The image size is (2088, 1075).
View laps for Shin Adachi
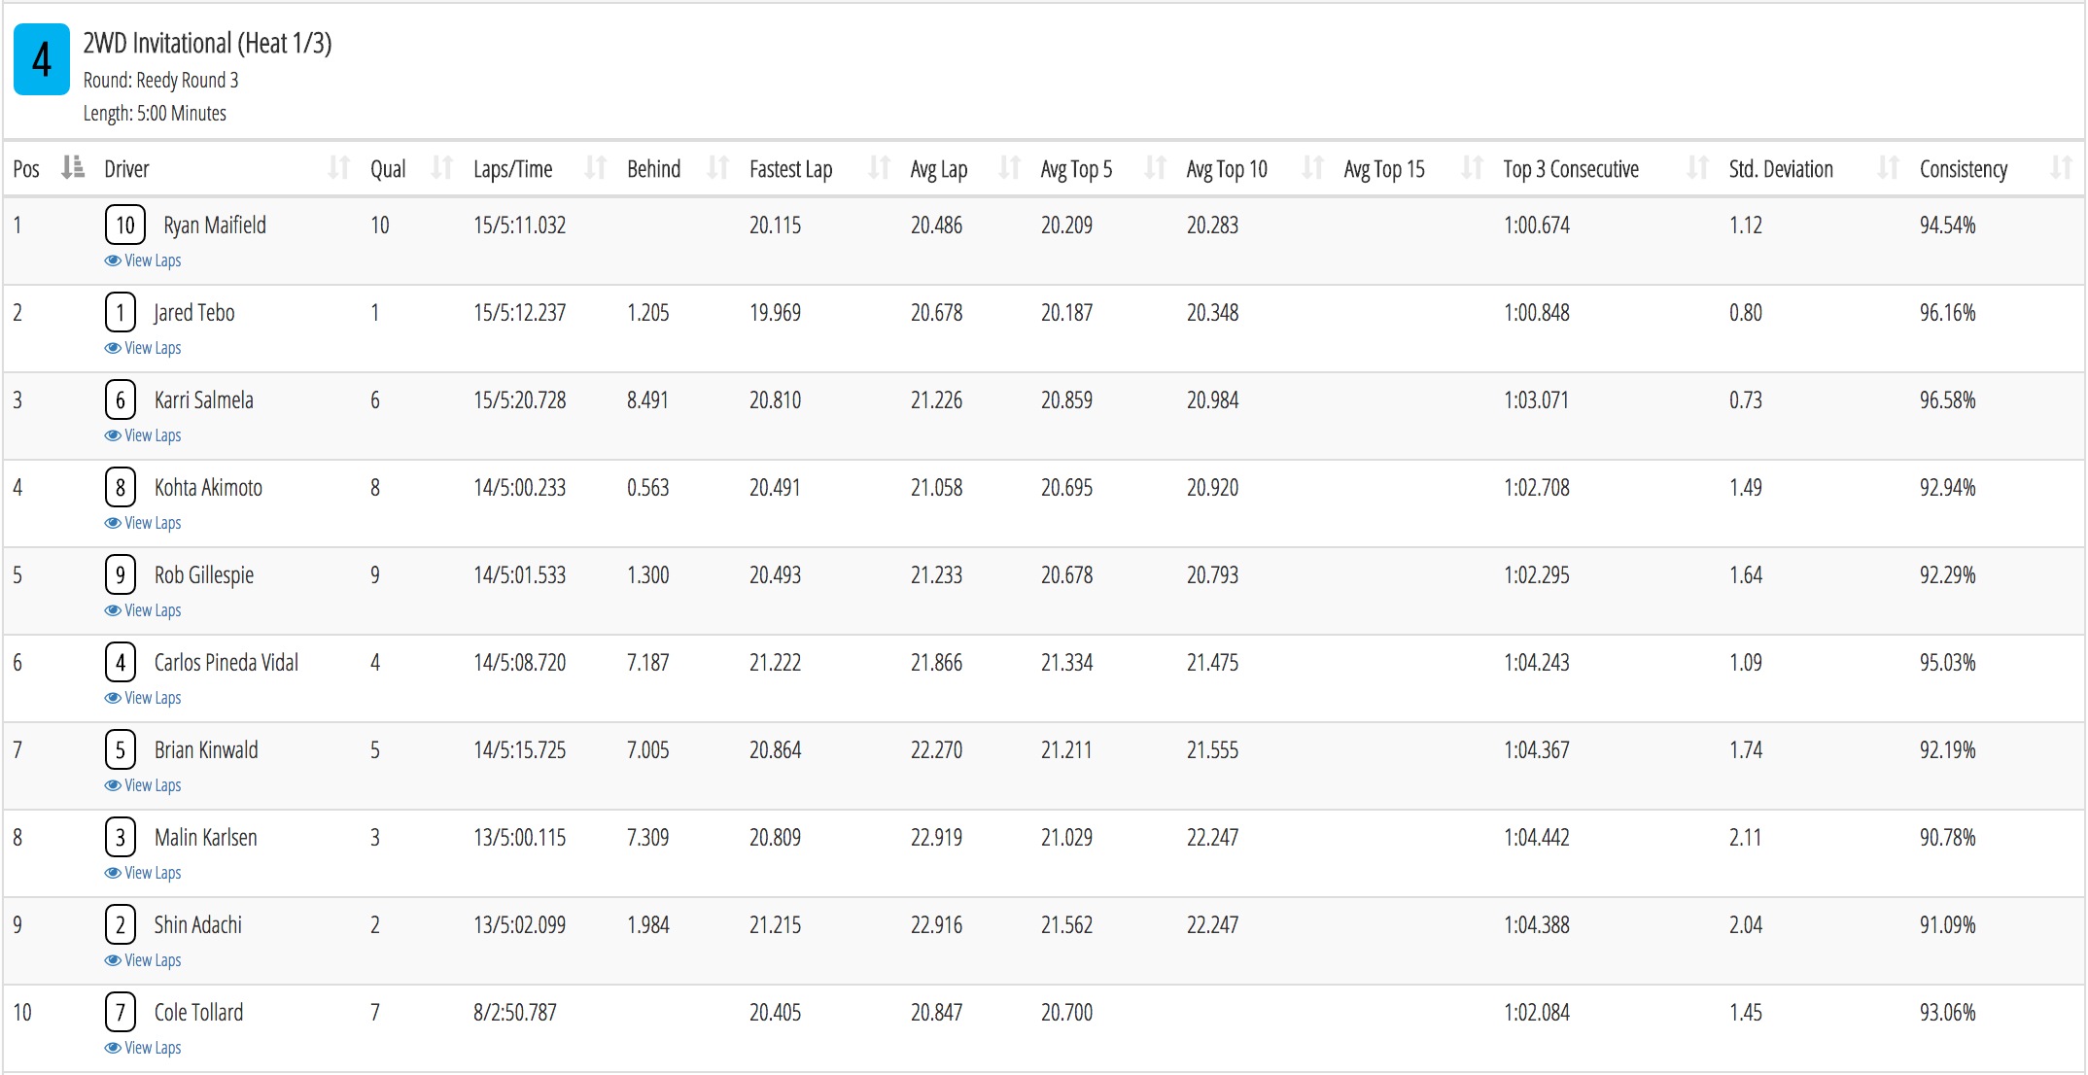143,960
